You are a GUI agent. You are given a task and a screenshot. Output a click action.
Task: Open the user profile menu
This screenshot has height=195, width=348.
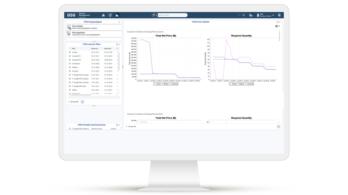[265, 15]
